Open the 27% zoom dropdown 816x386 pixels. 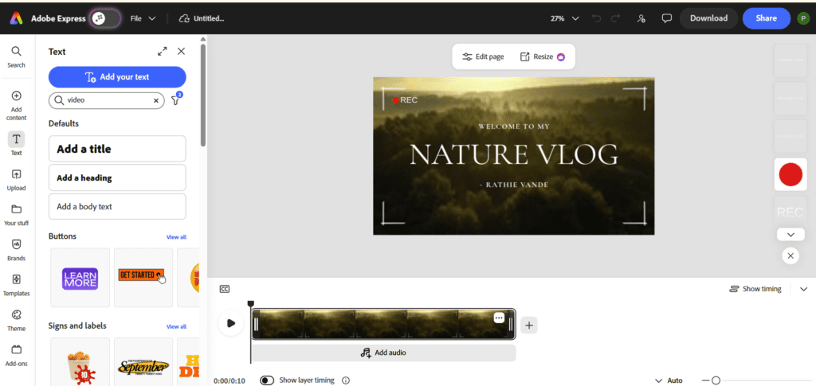click(565, 18)
